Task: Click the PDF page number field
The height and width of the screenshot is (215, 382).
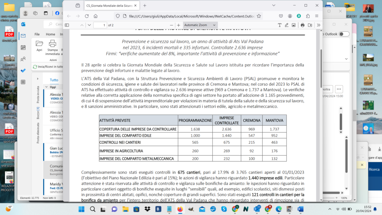Action: [100, 25]
